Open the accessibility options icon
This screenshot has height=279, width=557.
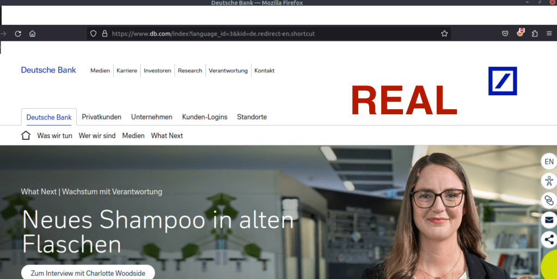click(549, 181)
